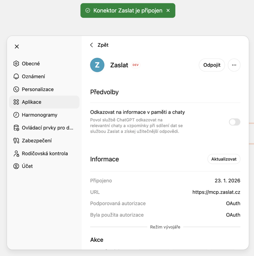Toggle Odkazovat na informace v paměti switch
The height and width of the screenshot is (256, 254).
pos(235,122)
